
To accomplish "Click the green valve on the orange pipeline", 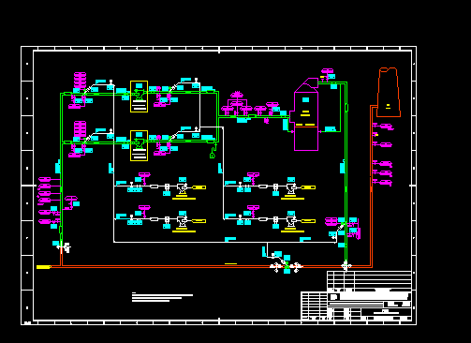I will point(287,266).
